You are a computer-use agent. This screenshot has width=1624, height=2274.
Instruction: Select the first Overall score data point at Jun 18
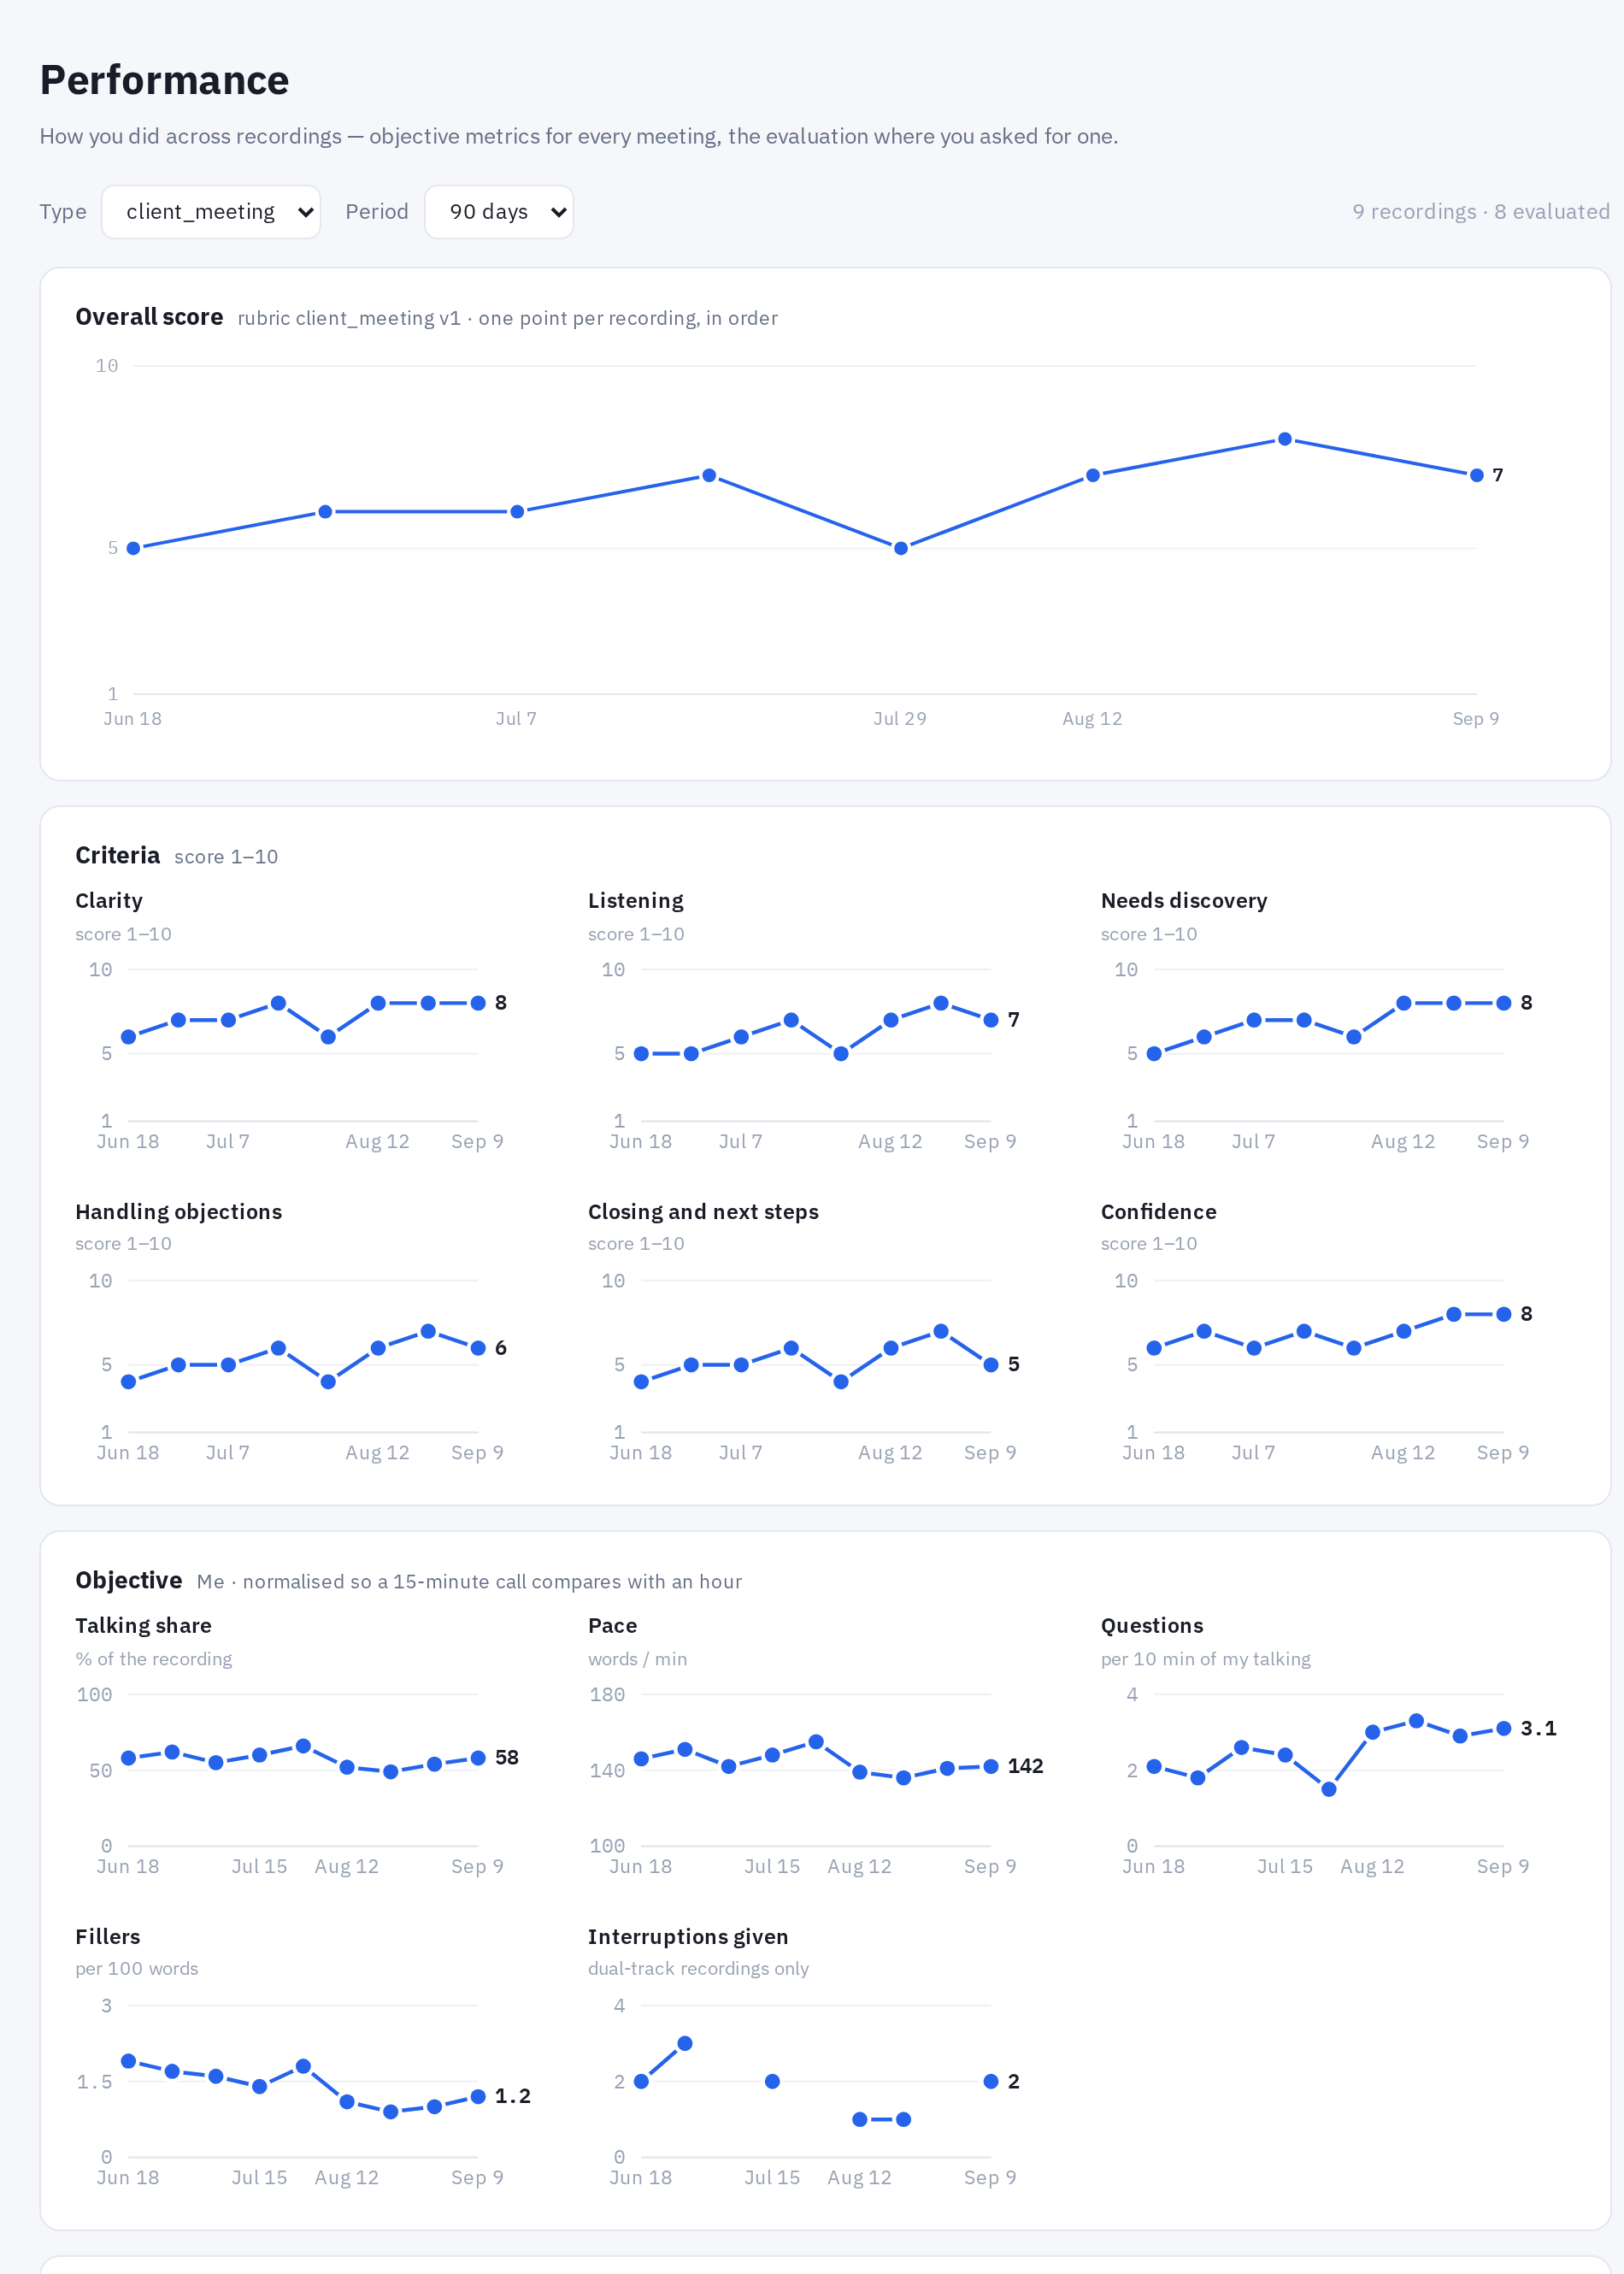click(x=133, y=548)
